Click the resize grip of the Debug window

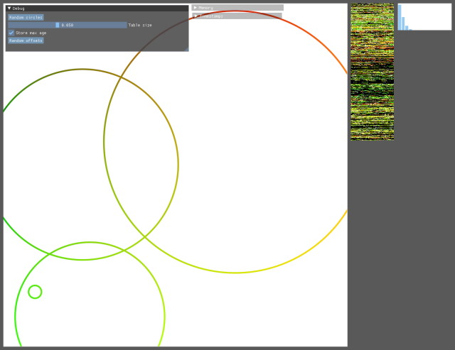click(186, 49)
